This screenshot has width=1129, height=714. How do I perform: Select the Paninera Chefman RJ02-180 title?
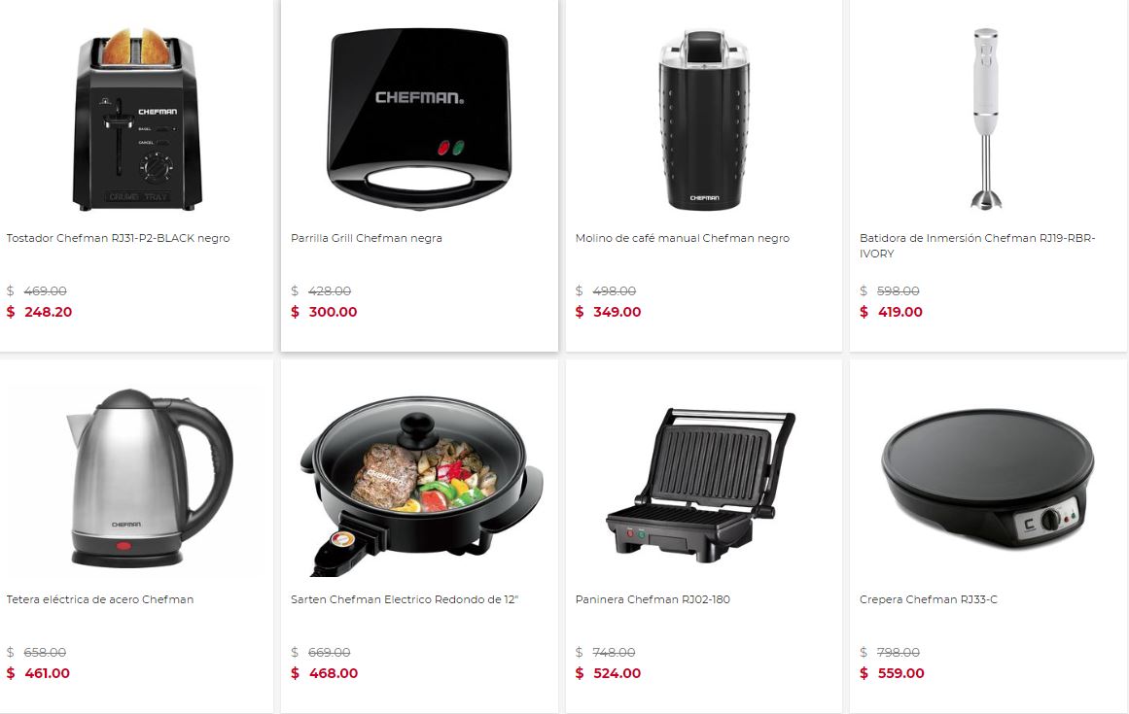point(653,599)
